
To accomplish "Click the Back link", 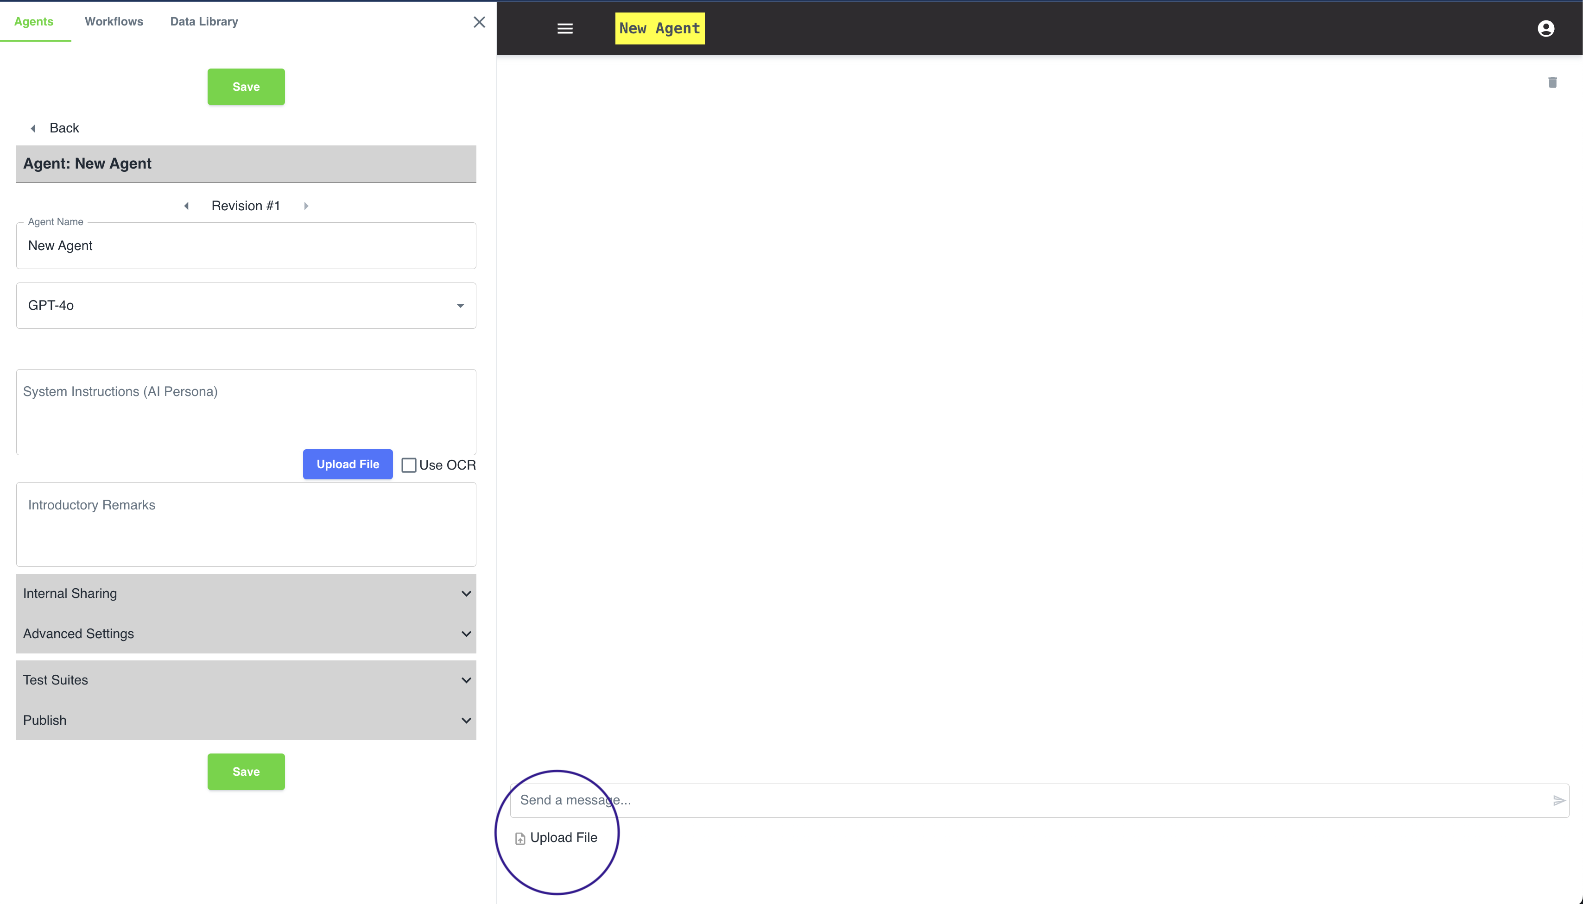I will (64, 129).
